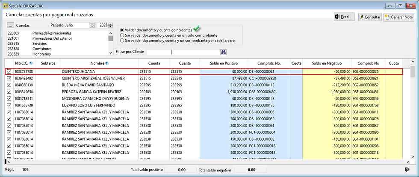Select Validar documento y cuenta coincidentes option
Screen dimensions: 419x177
122,30
